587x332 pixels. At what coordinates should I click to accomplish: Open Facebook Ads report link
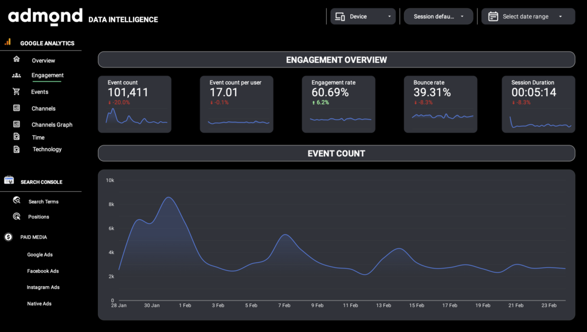[43, 271]
